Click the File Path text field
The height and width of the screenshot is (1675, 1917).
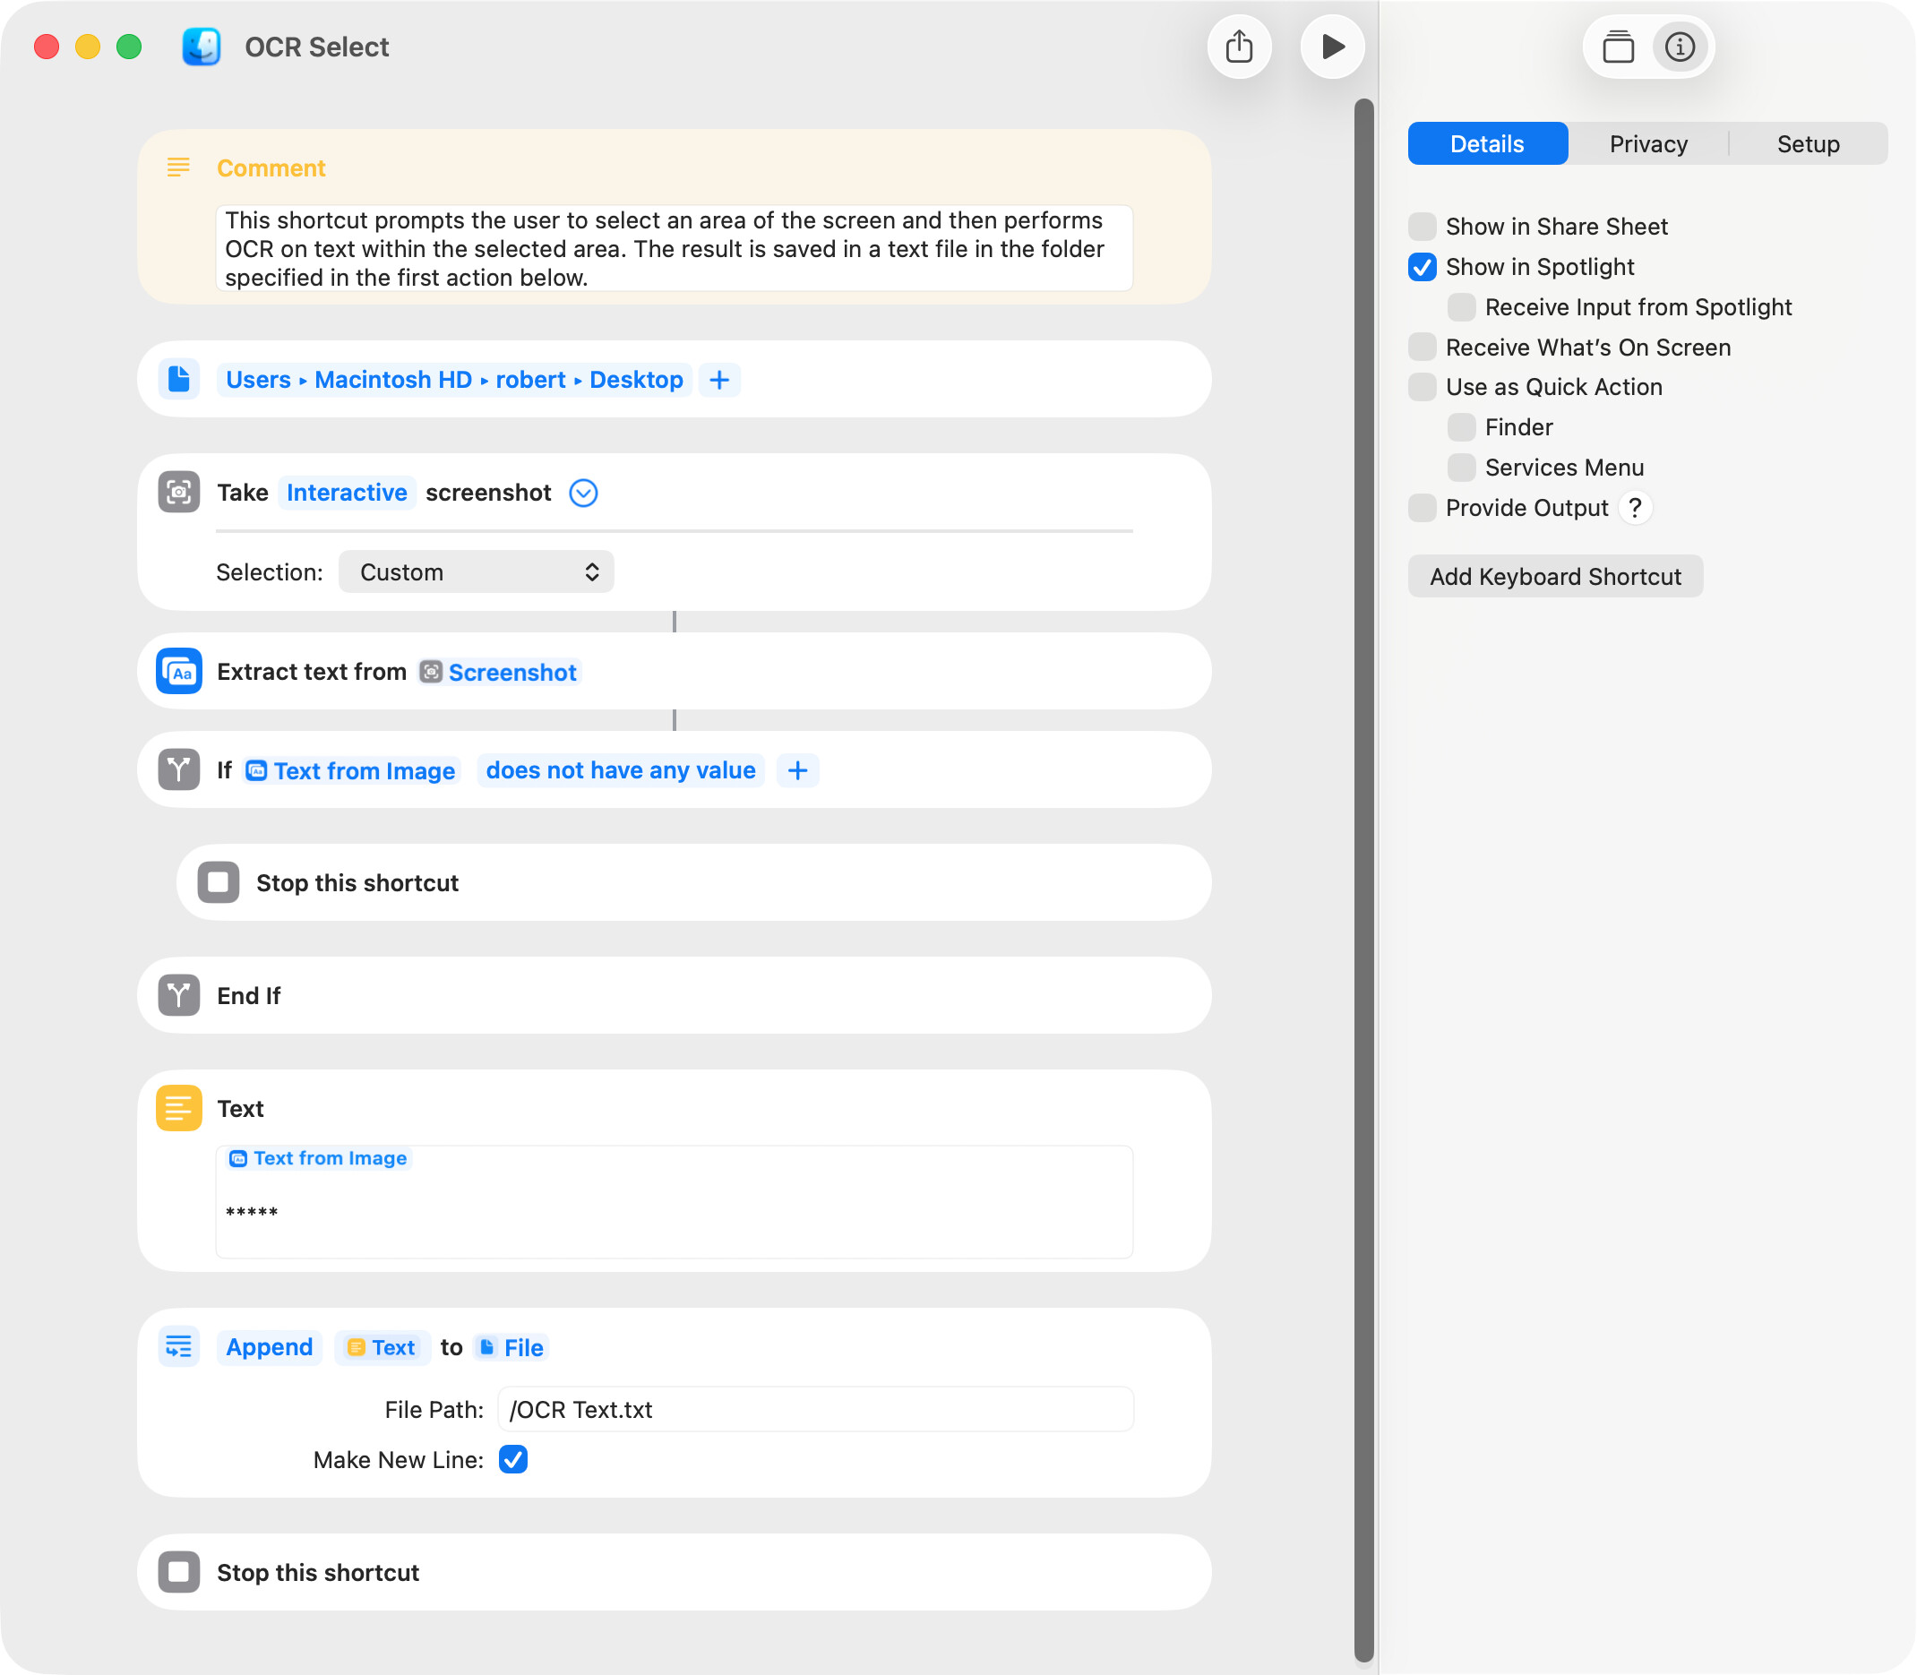click(x=815, y=1410)
